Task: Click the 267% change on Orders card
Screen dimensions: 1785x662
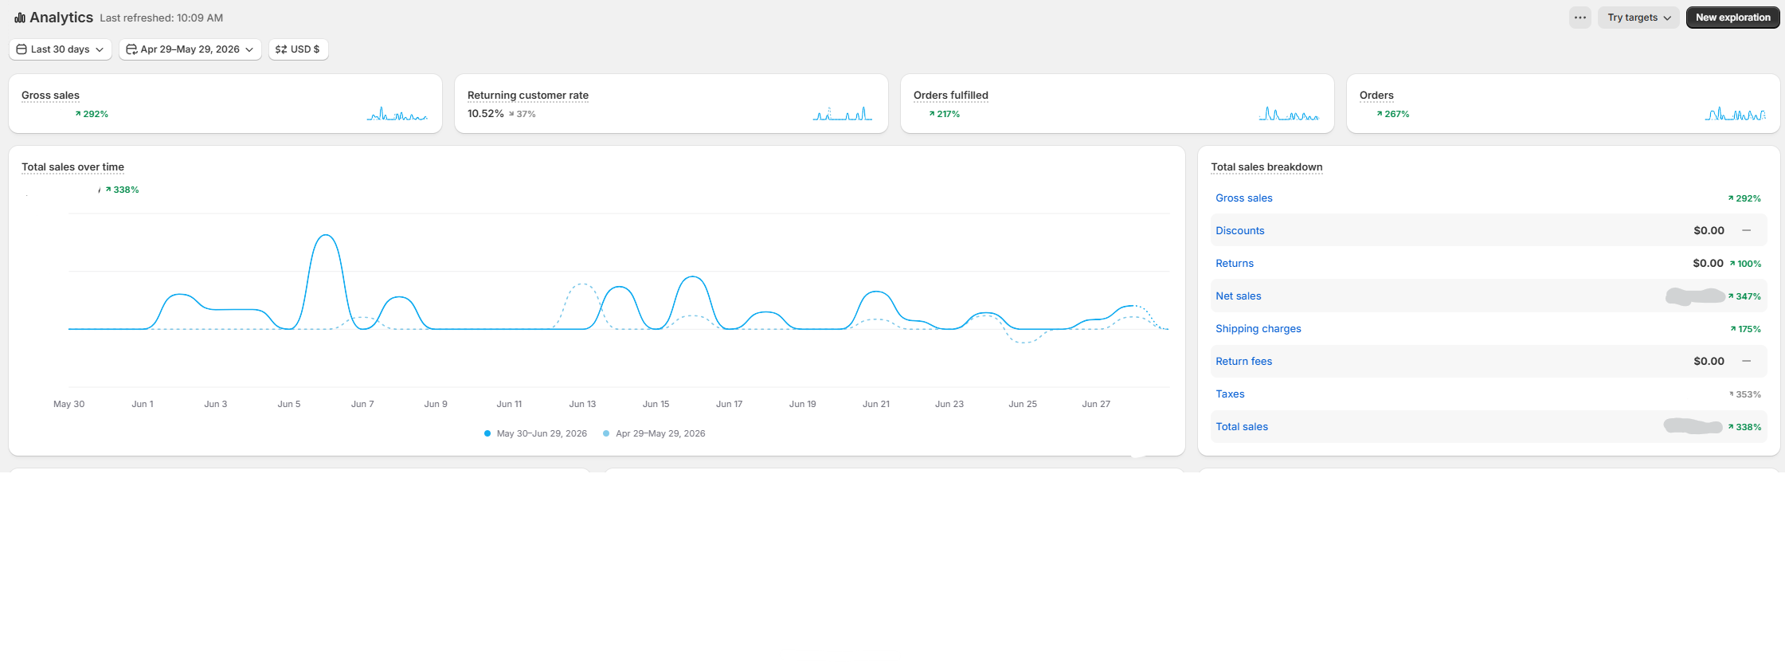Action: 1392,114
